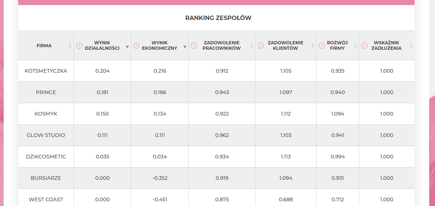Click the Zadowolenie Pracowników header label

tap(222, 46)
